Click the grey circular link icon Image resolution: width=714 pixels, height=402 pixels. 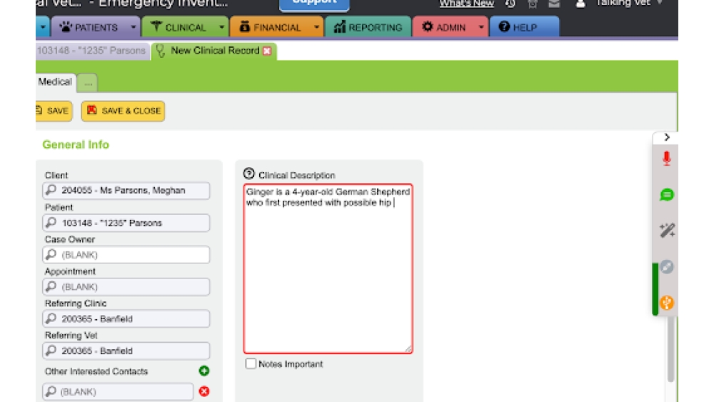point(667,267)
